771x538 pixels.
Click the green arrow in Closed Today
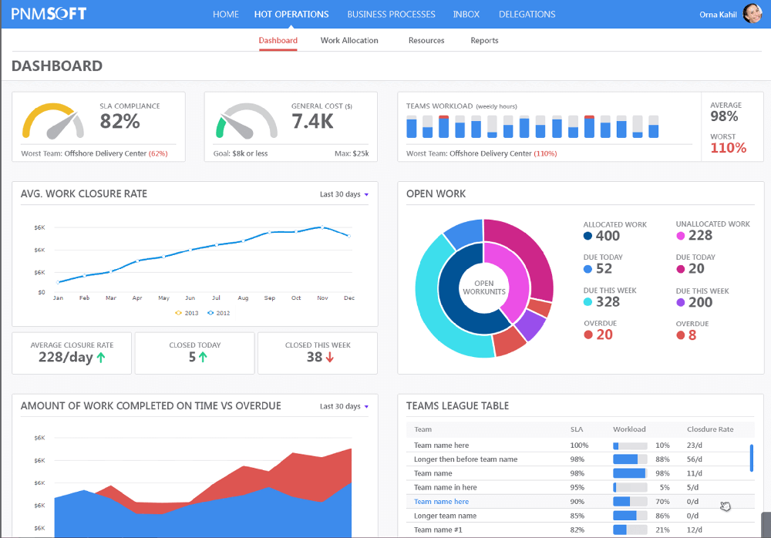(203, 358)
